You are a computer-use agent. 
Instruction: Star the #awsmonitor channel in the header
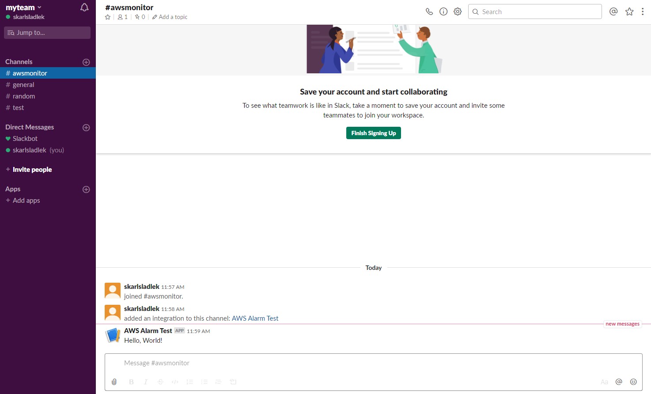coord(108,17)
